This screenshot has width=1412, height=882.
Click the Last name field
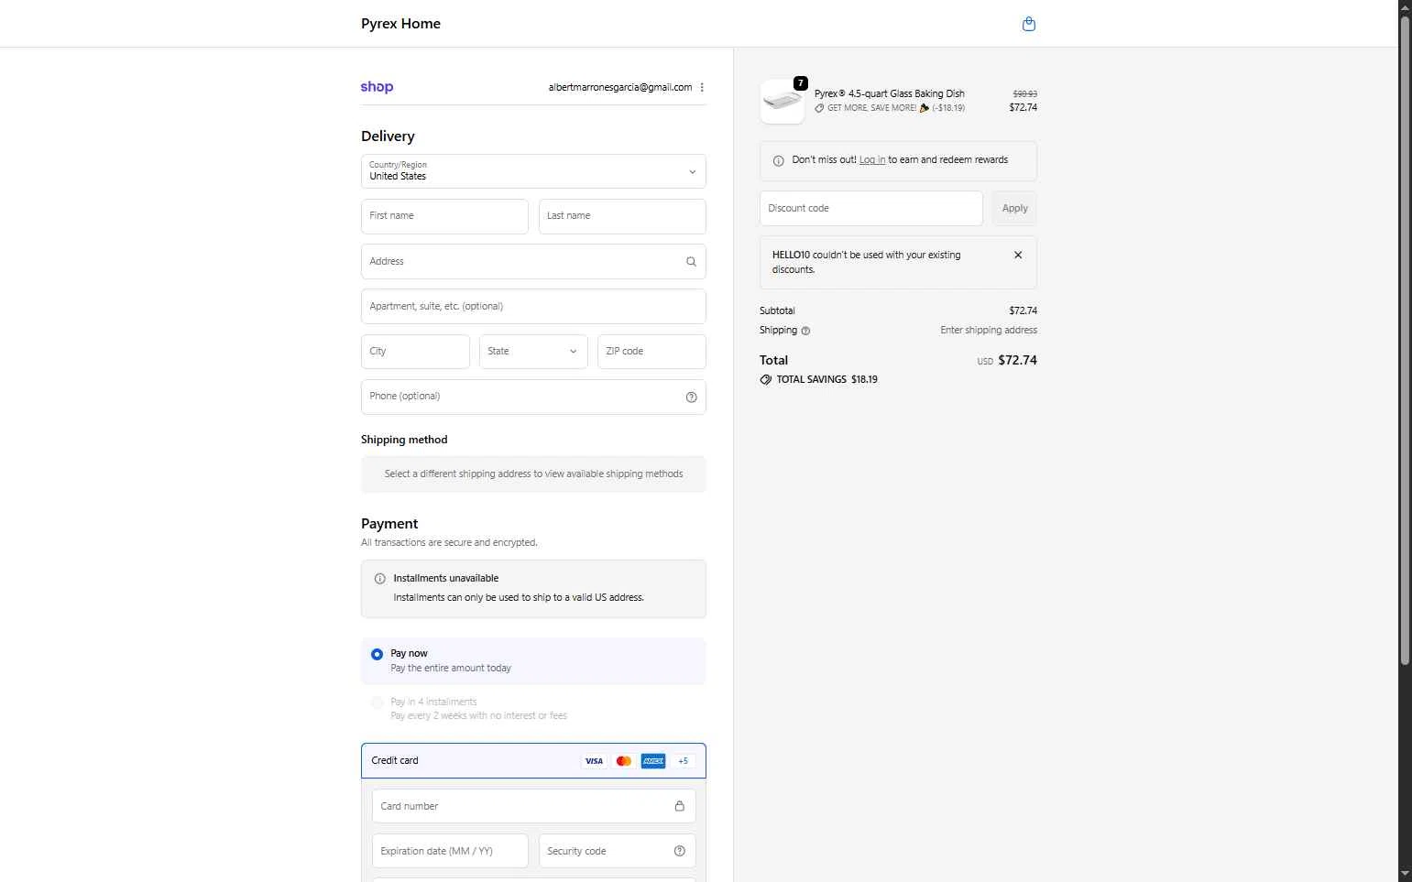(622, 216)
